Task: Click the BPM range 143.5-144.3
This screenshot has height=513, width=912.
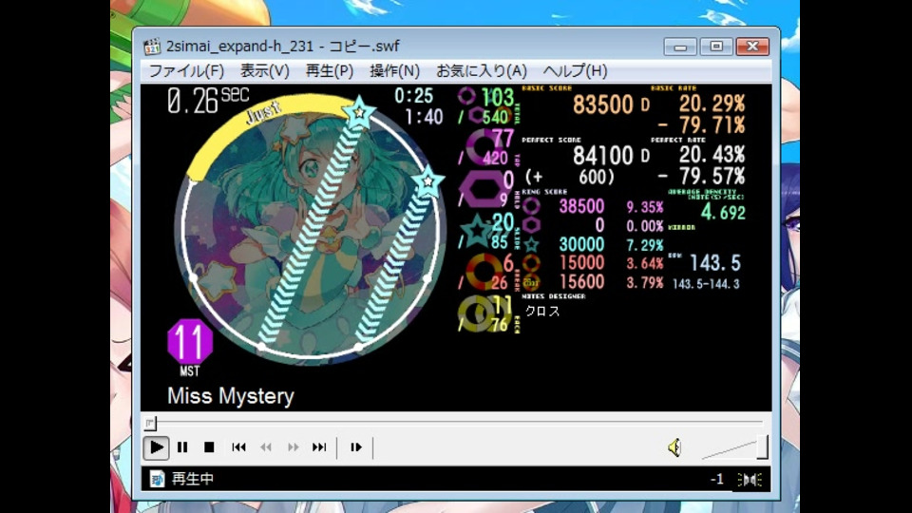Action: 706,284
